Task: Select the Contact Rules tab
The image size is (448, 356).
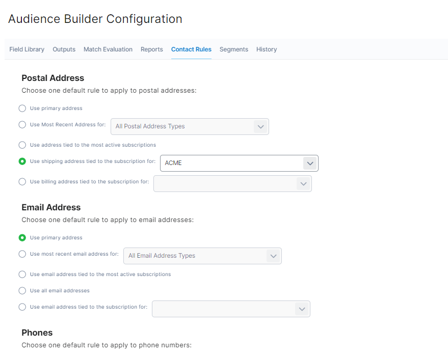Action: (x=191, y=49)
